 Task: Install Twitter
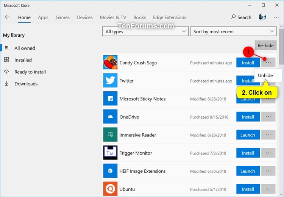(x=245, y=81)
